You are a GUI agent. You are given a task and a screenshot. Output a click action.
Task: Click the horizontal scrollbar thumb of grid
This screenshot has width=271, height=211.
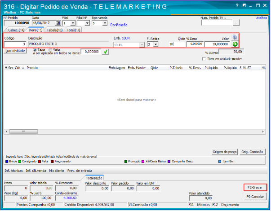(x=23, y=132)
